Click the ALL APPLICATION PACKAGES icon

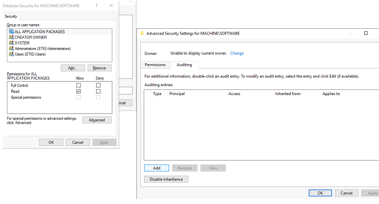coord(11,32)
